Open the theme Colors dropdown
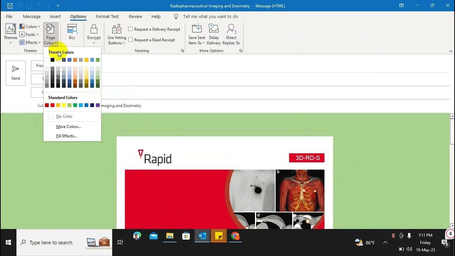 30,27
